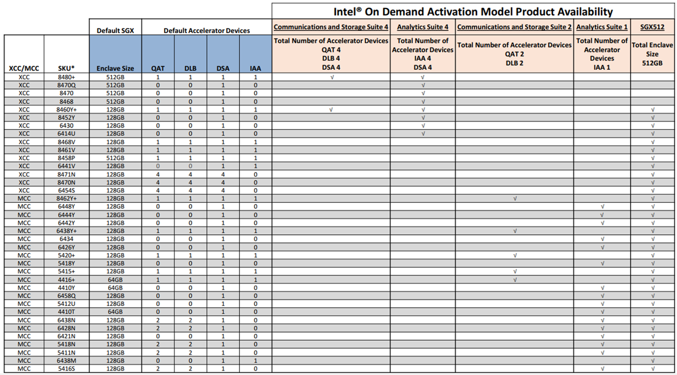Select SKU cell "4410T"

(66, 312)
